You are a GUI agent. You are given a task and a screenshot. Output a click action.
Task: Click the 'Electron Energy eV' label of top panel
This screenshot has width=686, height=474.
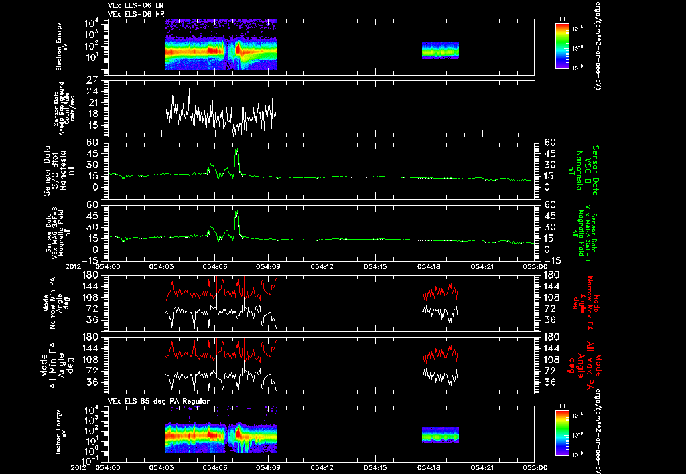[x=61, y=47]
